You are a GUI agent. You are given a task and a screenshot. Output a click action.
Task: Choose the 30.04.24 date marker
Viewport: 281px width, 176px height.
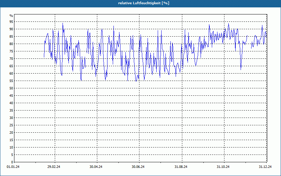[x=96, y=167]
